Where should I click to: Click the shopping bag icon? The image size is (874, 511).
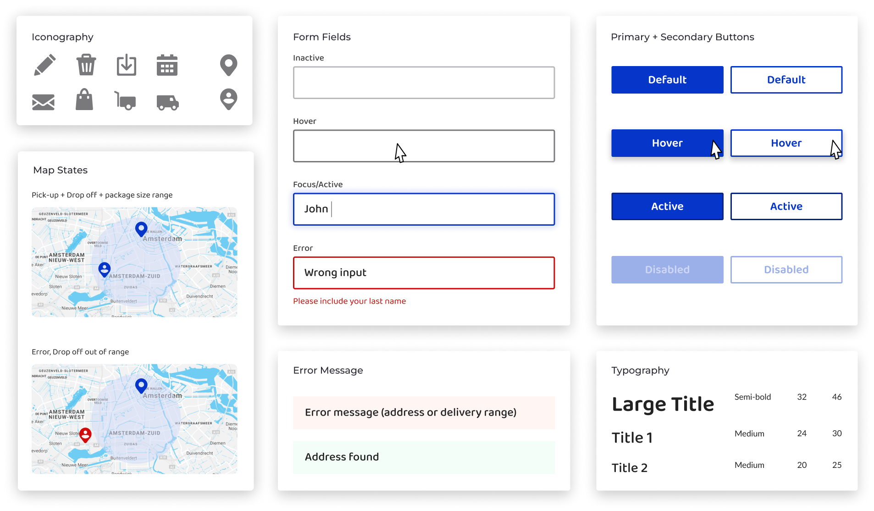pyautogui.click(x=84, y=99)
